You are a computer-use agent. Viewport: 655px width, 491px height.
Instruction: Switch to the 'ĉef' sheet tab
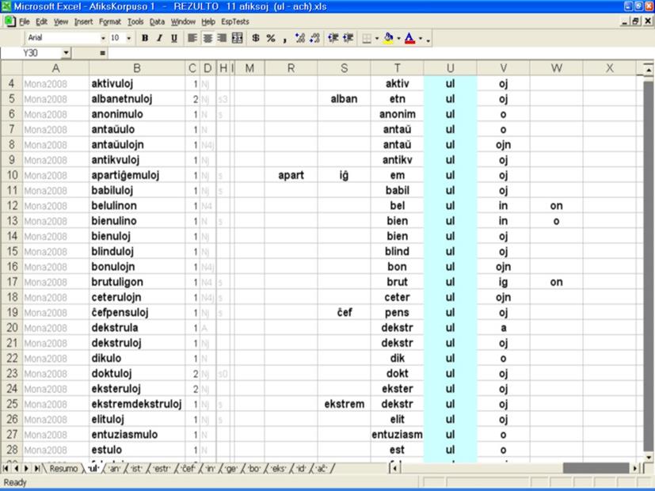(x=189, y=469)
